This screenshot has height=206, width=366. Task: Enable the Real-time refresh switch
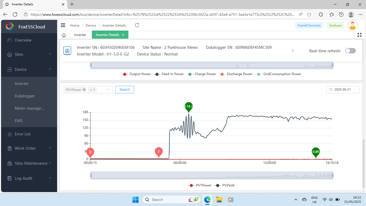(350, 51)
